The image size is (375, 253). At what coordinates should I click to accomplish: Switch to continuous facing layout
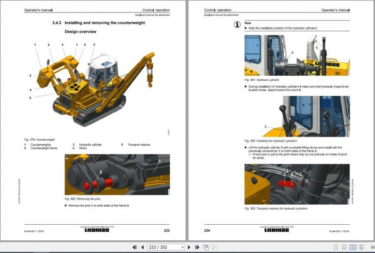361,247
